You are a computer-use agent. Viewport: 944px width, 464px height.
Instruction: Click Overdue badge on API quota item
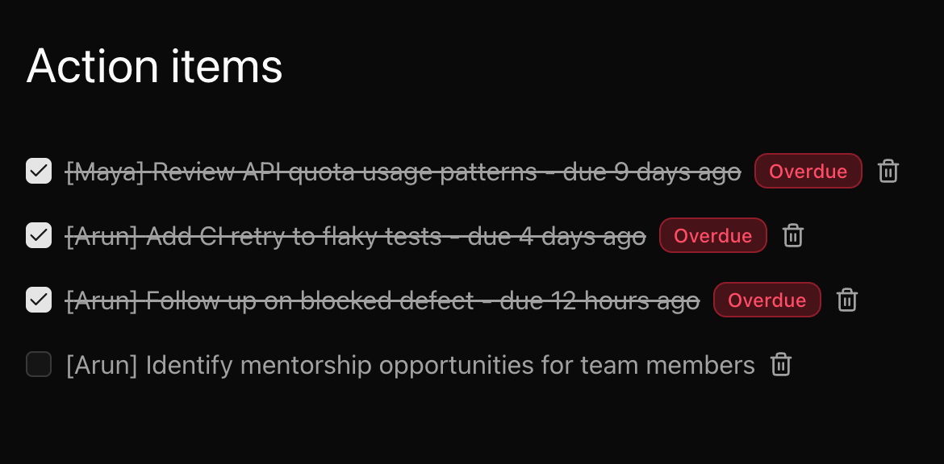point(808,171)
